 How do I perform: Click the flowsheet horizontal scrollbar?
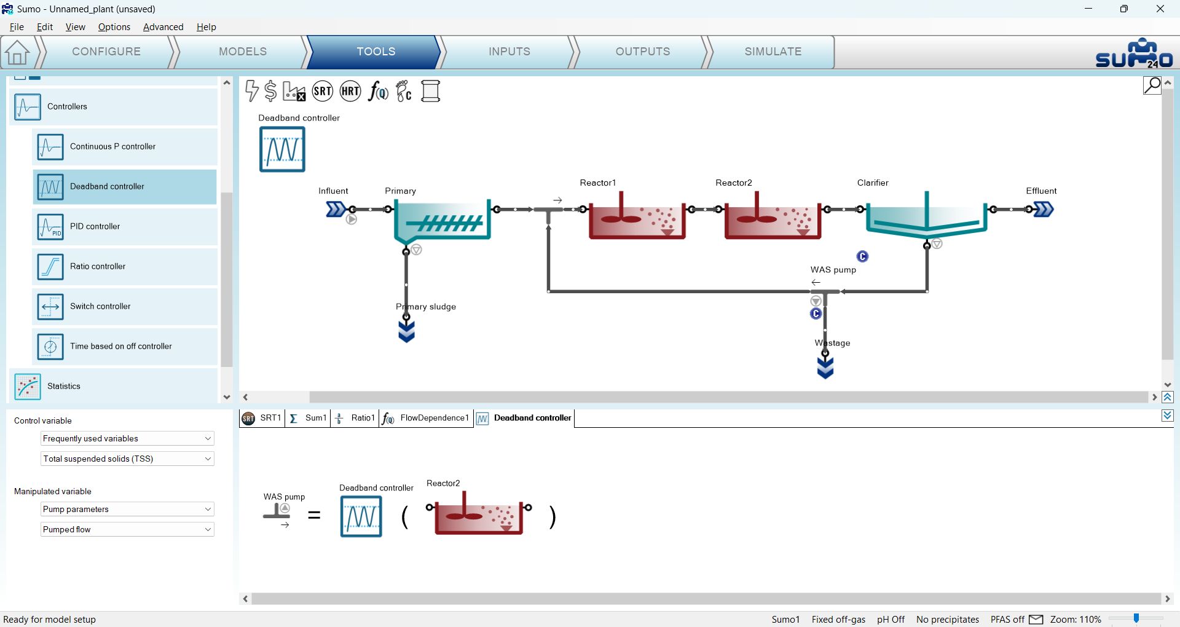[x=728, y=397]
